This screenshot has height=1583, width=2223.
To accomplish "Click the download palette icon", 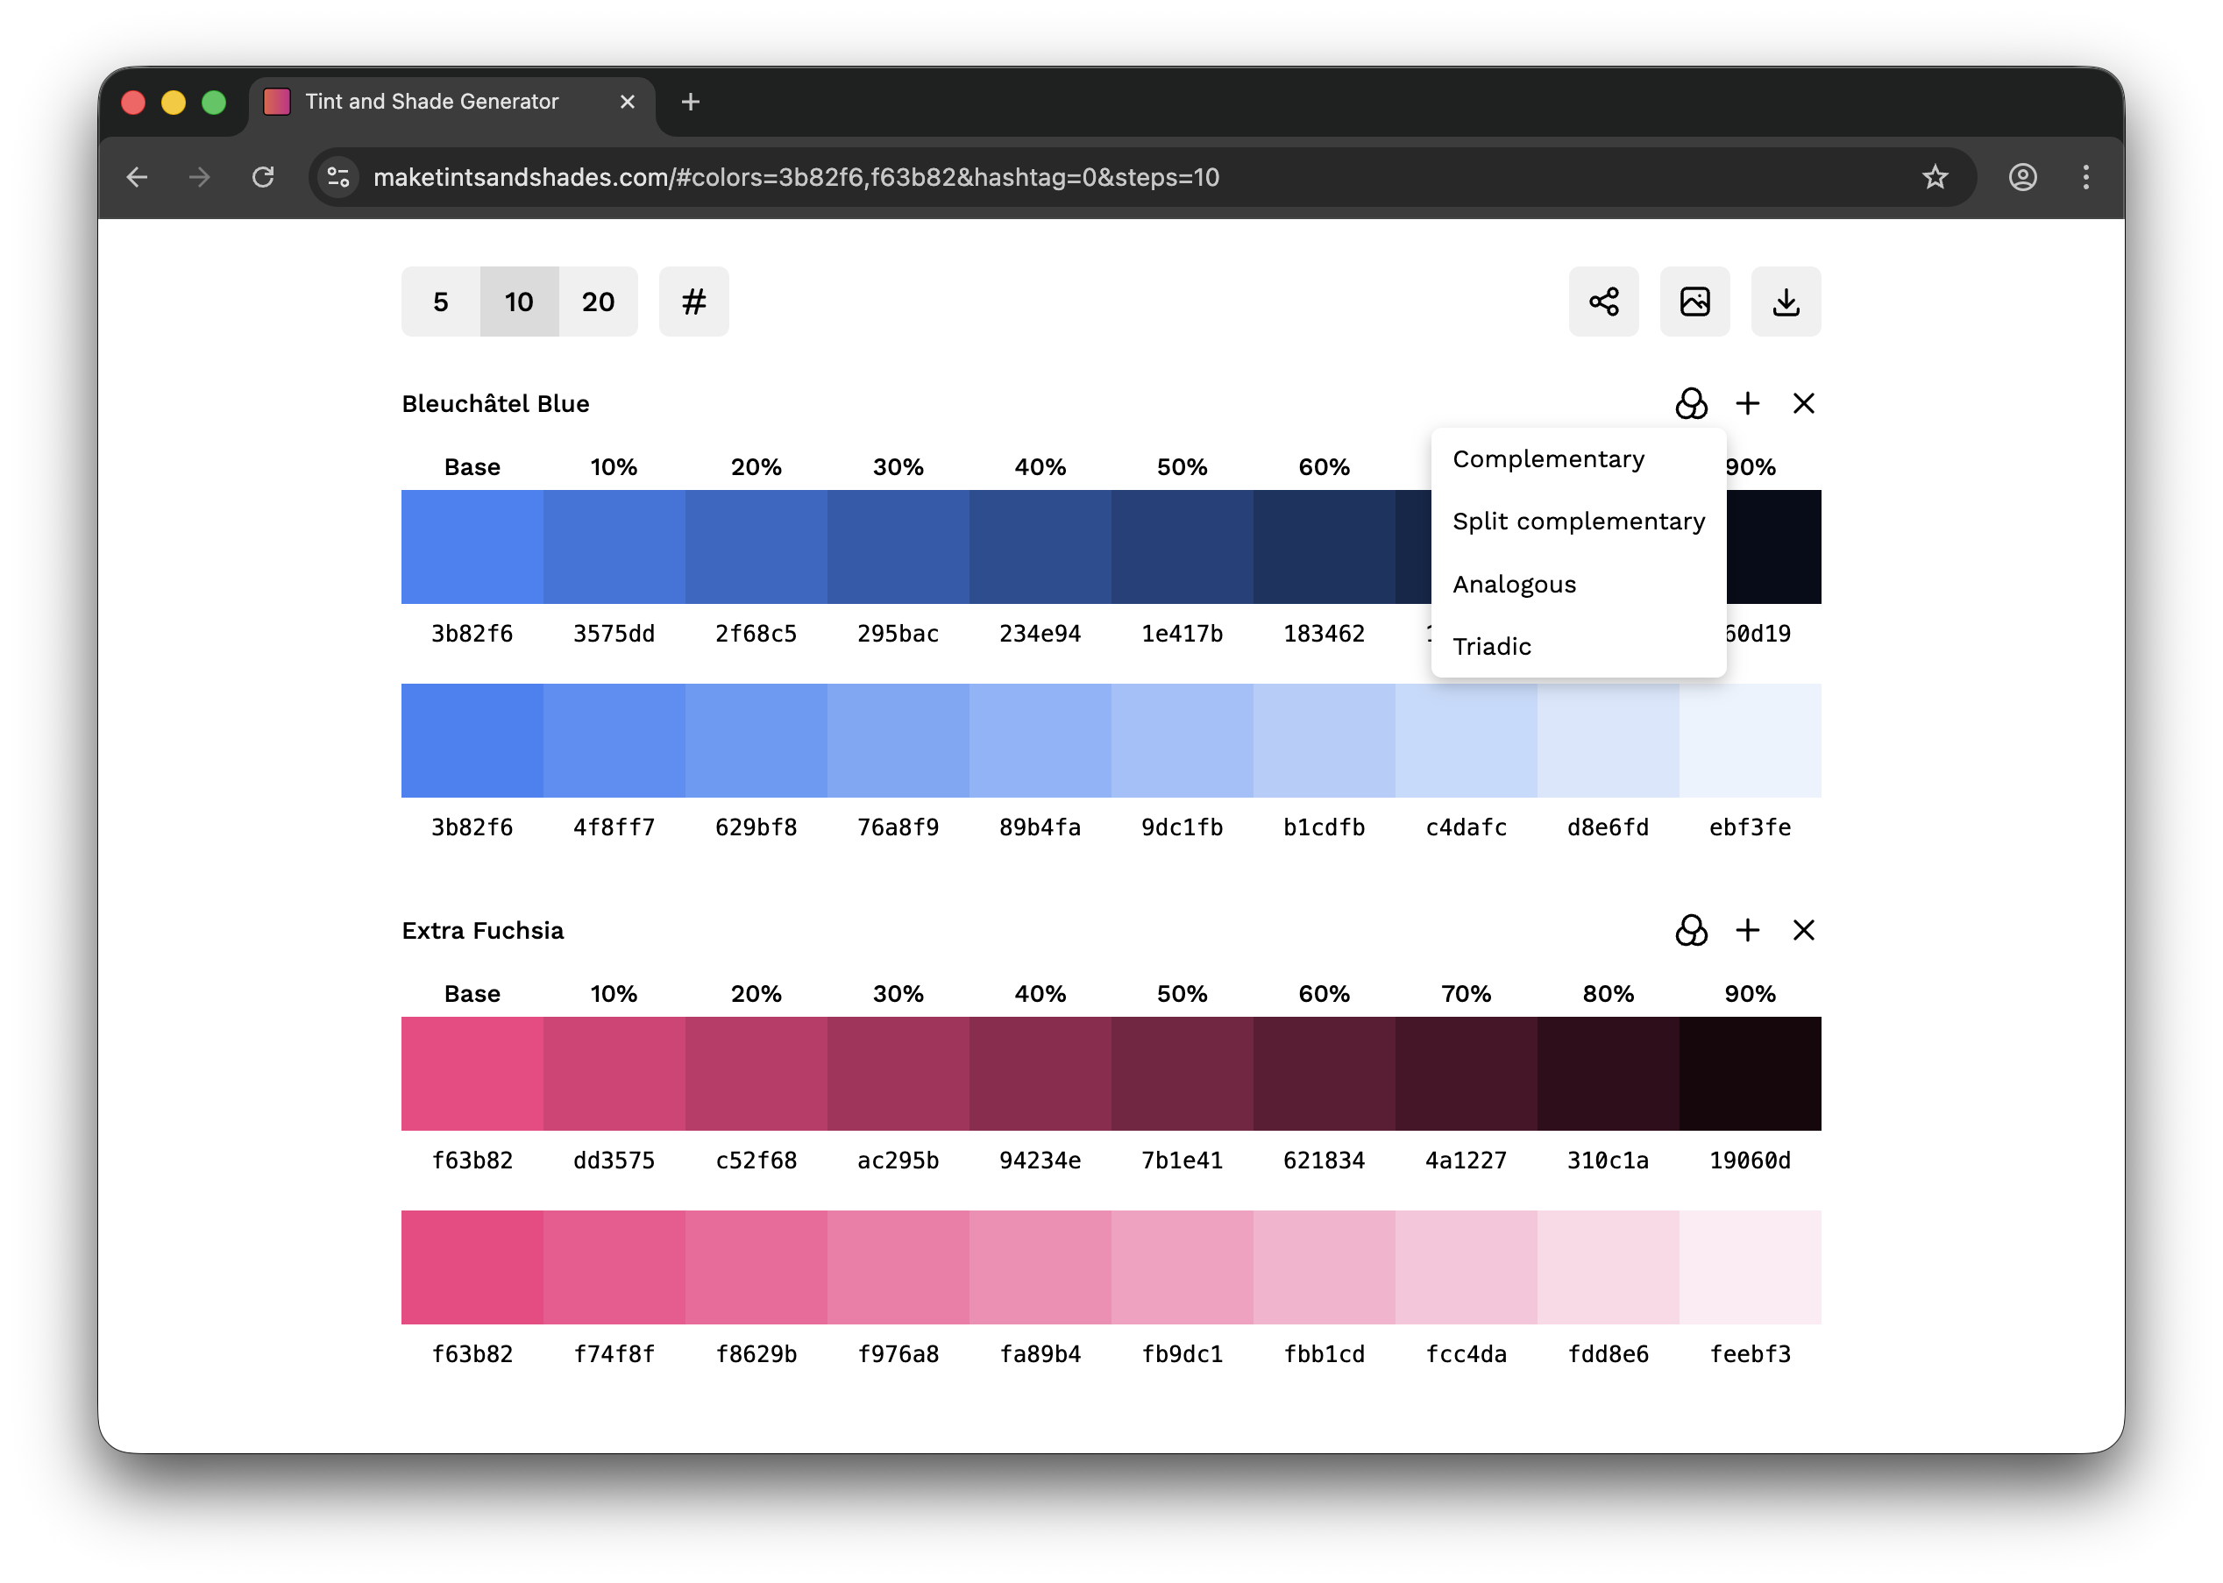I will [1786, 302].
